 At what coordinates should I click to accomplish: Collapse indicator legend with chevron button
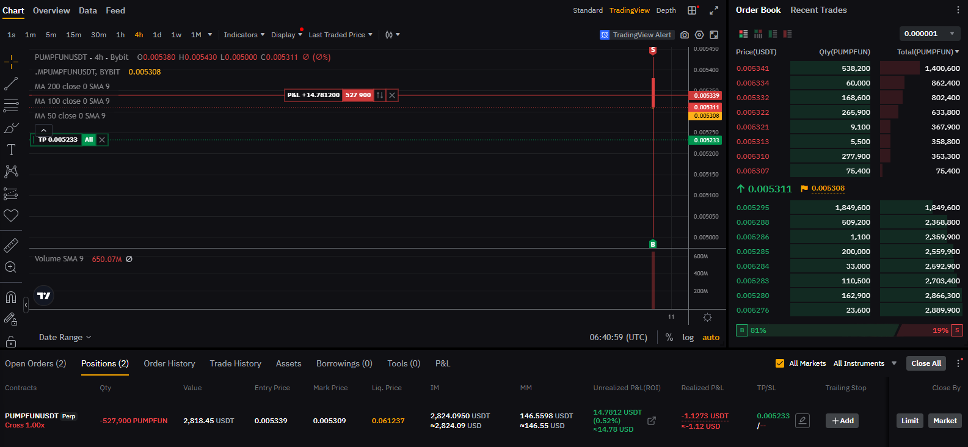[43, 130]
